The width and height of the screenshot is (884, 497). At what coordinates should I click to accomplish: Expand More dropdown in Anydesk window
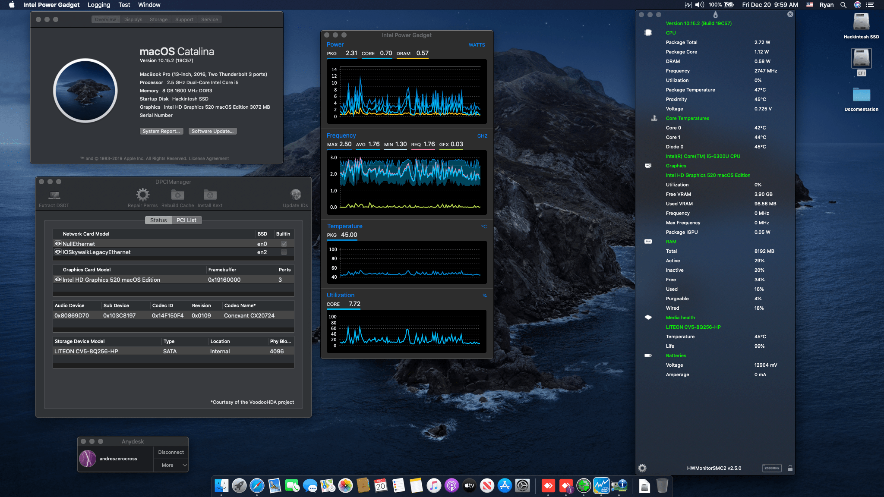click(x=171, y=465)
